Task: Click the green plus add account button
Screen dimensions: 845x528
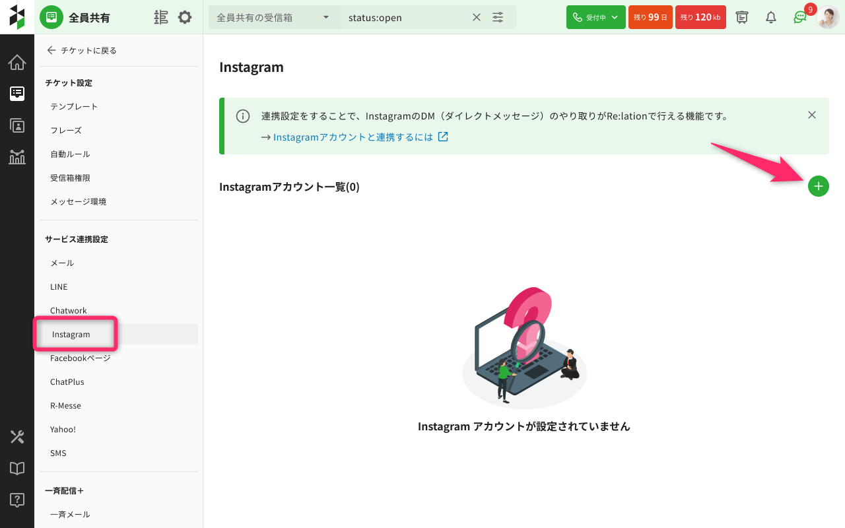Action: (x=818, y=187)
